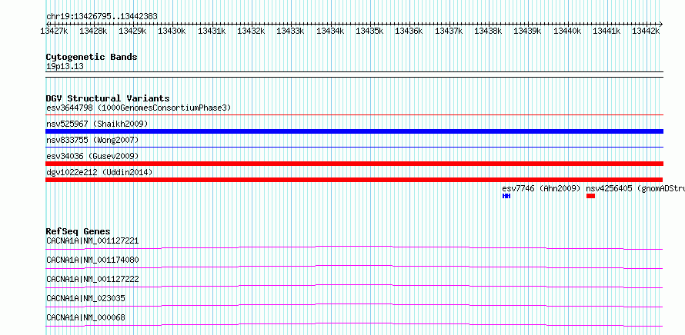This screenshot has height=335, width=685.
Task: Click the 13433k ruler position
Action: tap(290, 31)
